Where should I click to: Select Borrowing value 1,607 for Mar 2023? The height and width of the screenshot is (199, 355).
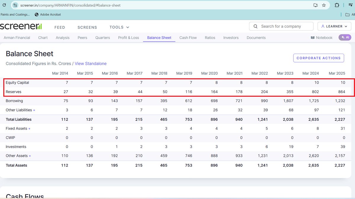288,101
